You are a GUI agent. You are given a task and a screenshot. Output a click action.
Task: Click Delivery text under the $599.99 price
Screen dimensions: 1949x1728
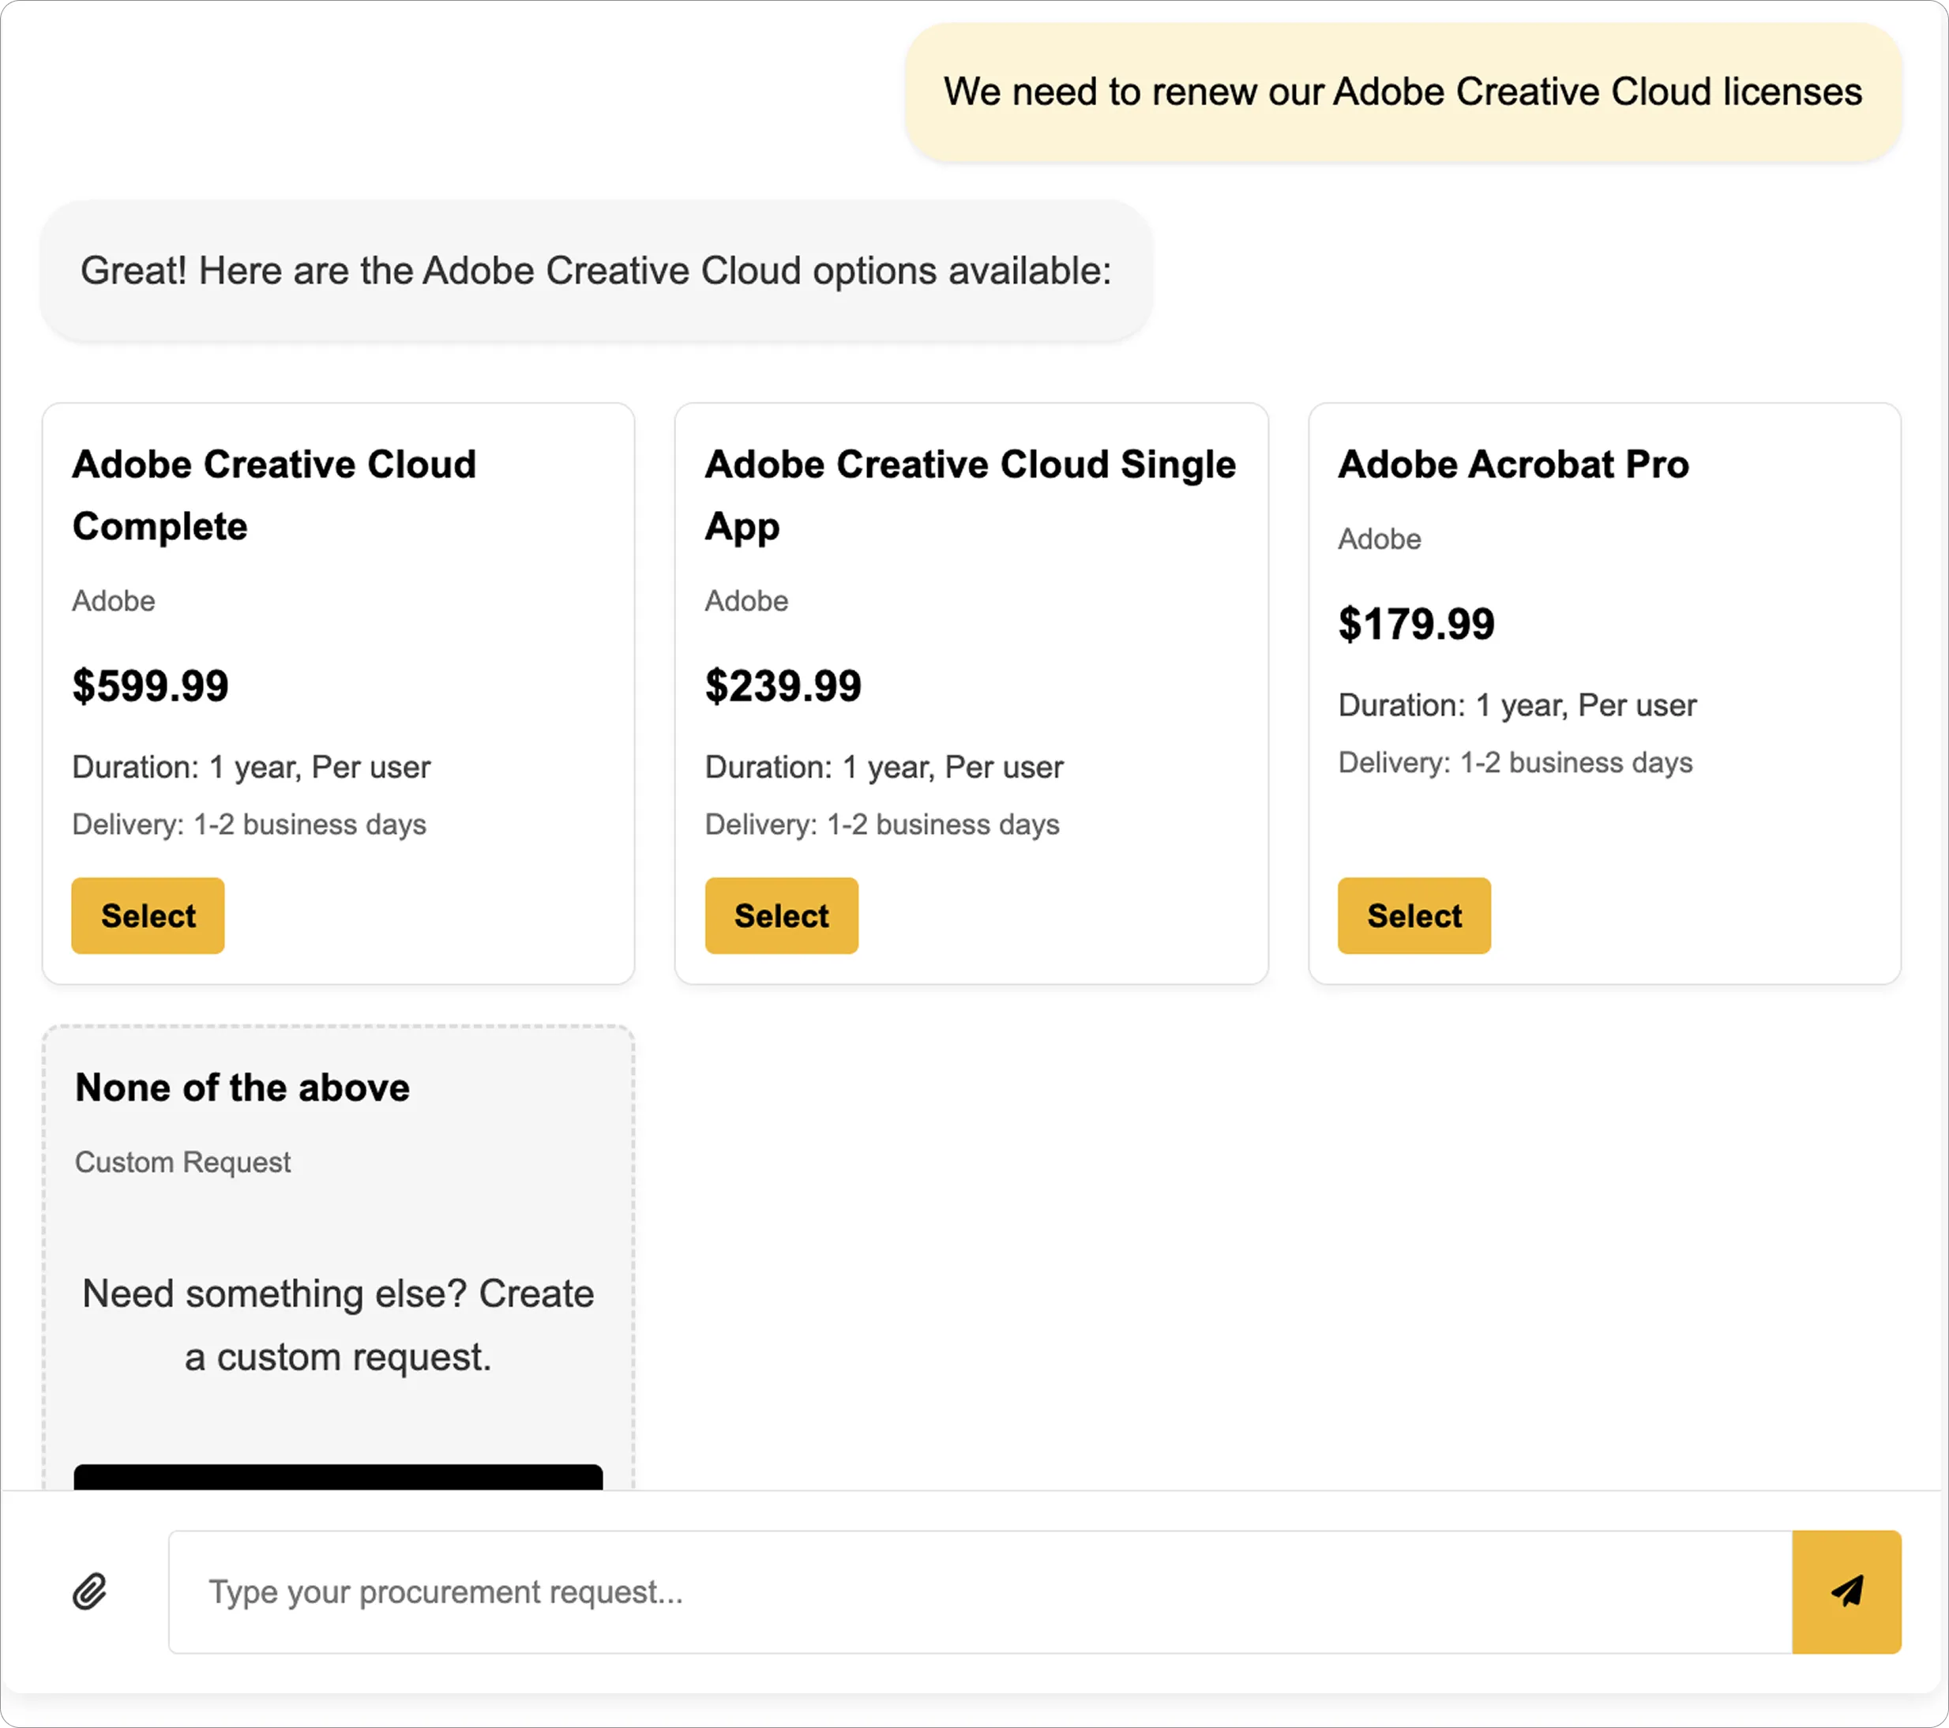[249, 824]
